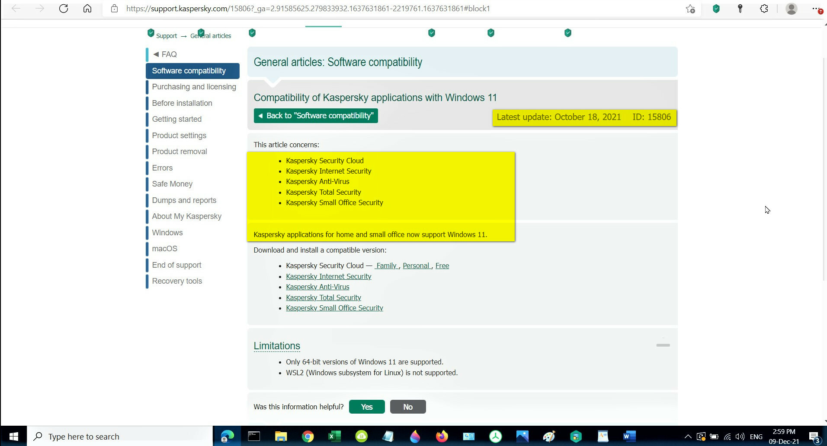The image size is (827, 446).
Task: Open Getting started section
Action: pyautogui.click(x=176, y=119)
